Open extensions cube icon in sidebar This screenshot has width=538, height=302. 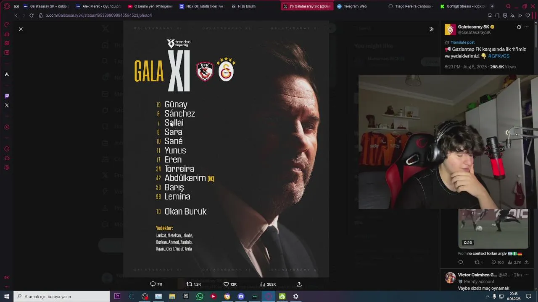pos(7,158)
